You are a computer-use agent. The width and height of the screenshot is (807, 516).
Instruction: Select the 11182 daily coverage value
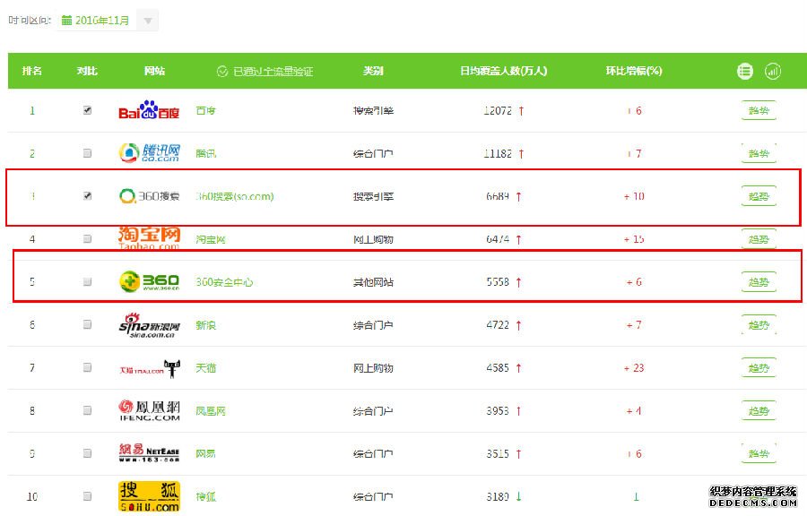(498, 153)
